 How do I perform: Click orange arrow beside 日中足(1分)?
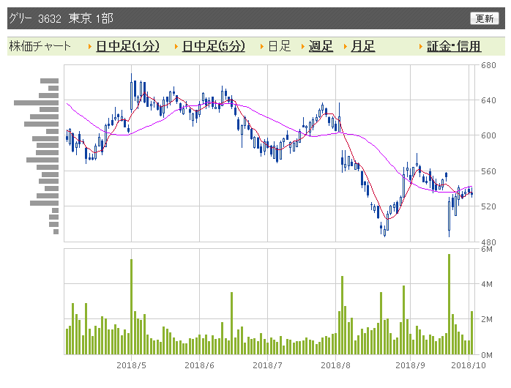pyautogui.click(x=90, y=47)
